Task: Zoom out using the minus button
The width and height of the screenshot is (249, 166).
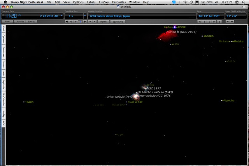Action: tap(228, 21)
